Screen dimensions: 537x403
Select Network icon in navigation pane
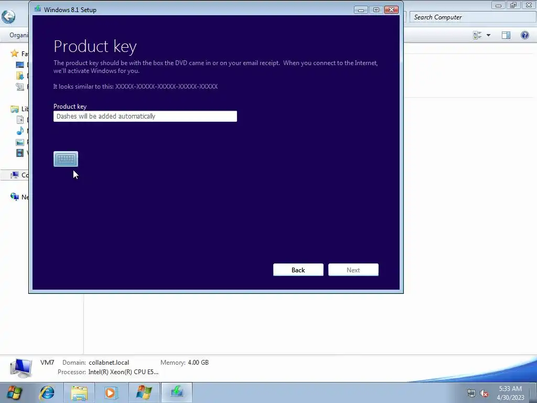[14, 197]
